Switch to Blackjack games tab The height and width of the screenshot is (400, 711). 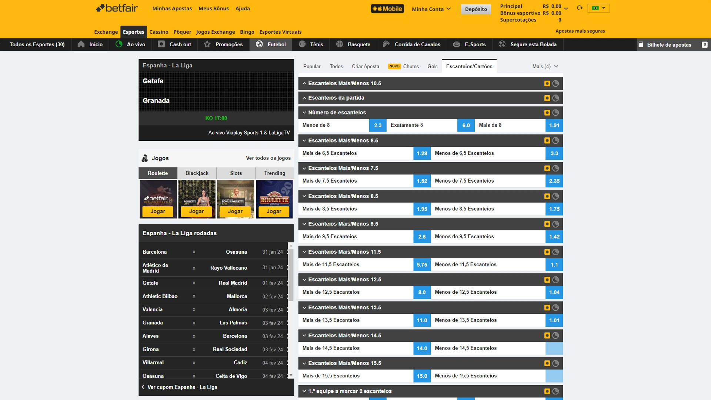pos(197,173)
